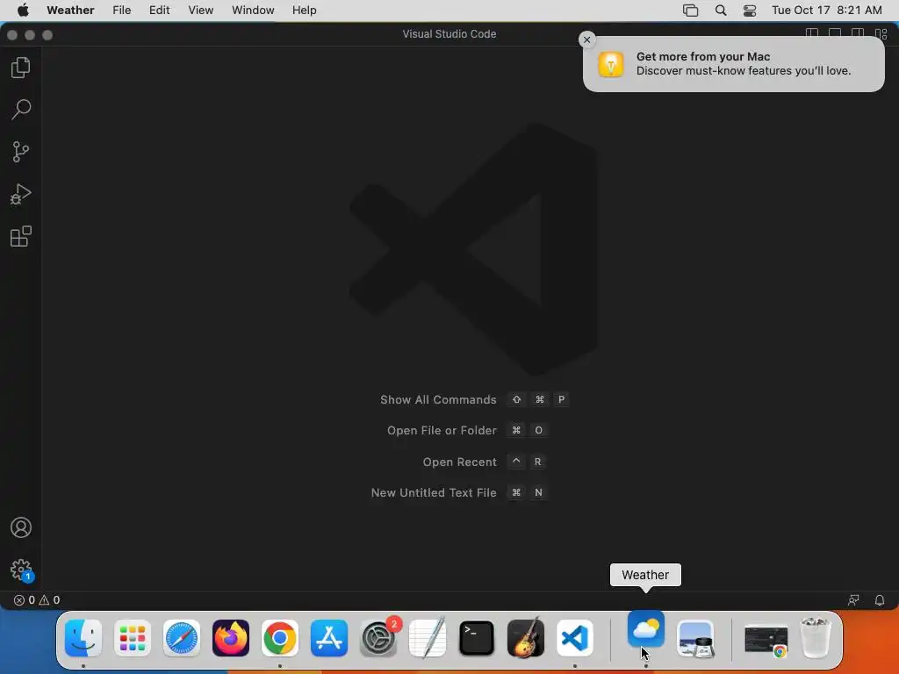Viewport: 899px width, 674px height.
Task: Click Show All Commands shortcut text
Action: point(438,399)
